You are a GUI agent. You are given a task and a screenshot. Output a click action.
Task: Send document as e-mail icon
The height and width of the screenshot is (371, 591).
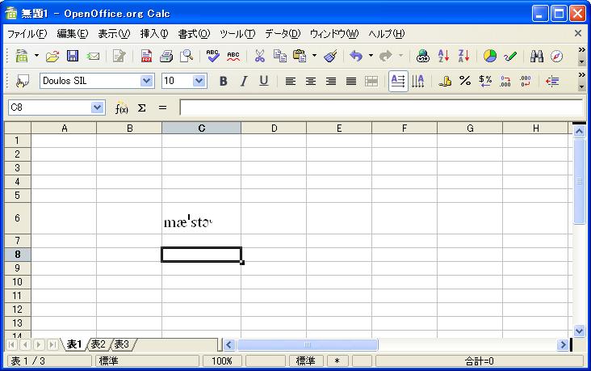pyautogui.click(x=93, y=57)
